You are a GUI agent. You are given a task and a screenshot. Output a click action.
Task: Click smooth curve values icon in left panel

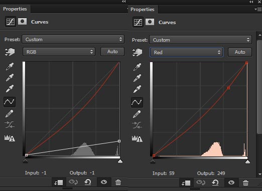coord(10,125)
